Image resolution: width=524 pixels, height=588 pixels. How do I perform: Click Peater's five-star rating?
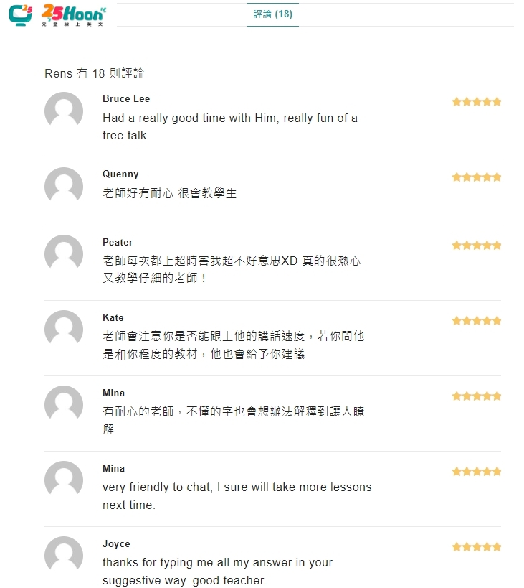pyautogui.click(x=477, y=246)
